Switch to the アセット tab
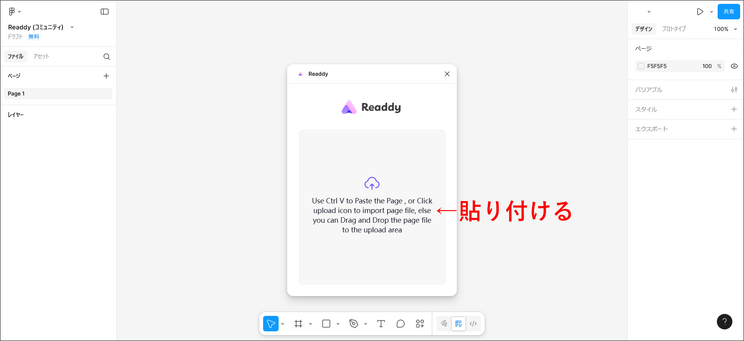Image resolution: width=744 pixels, height=341 pixels. coord(41,56)
